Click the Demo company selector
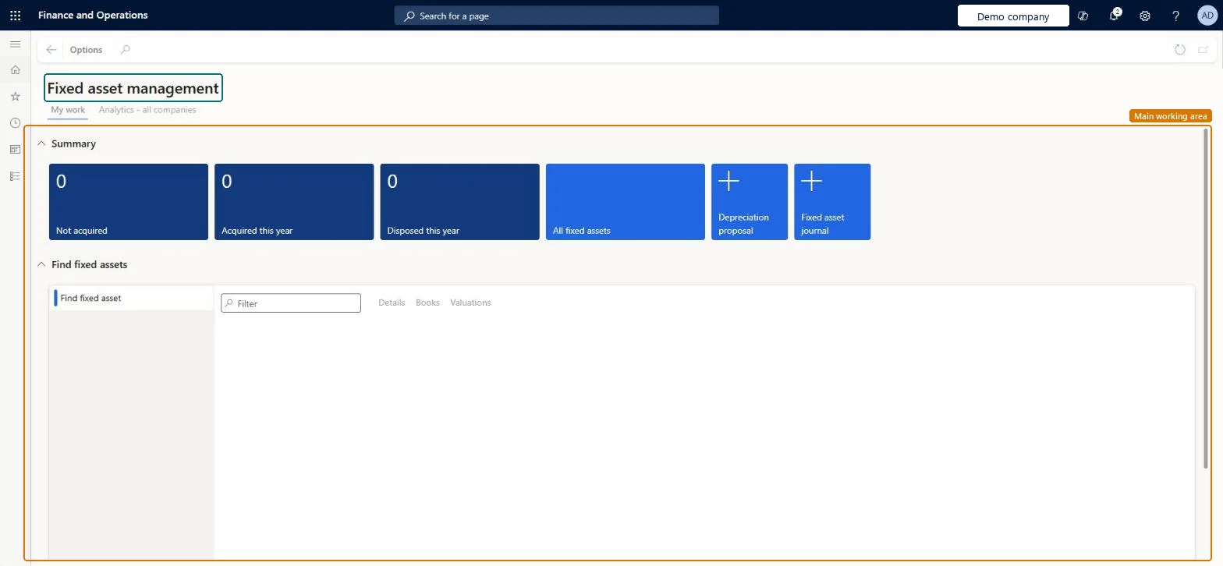 coord(1013,16)
